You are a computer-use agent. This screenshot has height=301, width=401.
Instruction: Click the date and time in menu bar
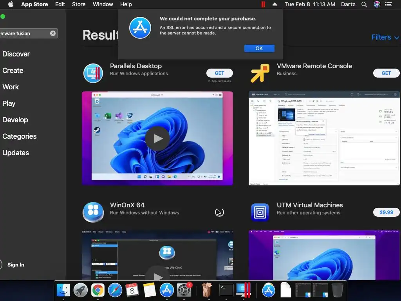310,4
